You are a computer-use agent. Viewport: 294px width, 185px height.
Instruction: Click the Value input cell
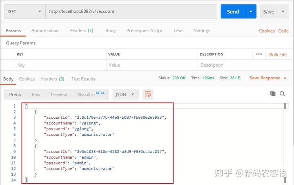click(152, 65)
